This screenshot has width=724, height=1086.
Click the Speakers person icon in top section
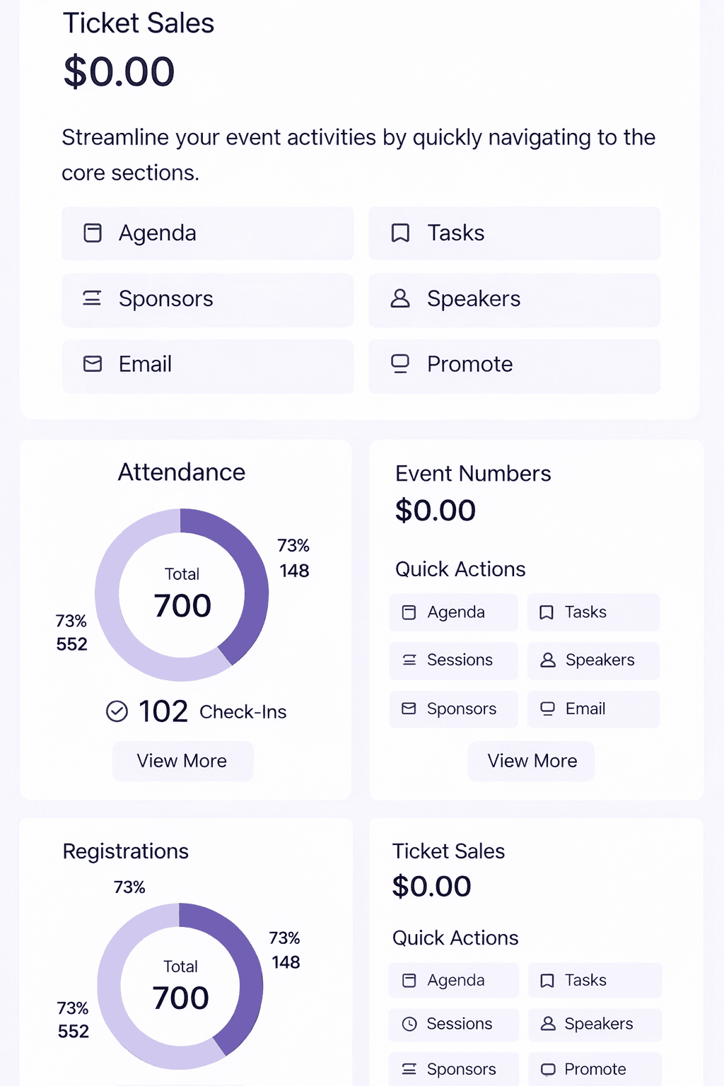click(400, 298)
